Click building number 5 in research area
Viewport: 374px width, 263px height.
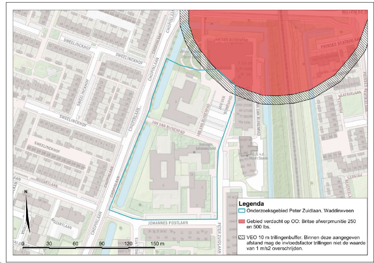(x=163, y=185)
